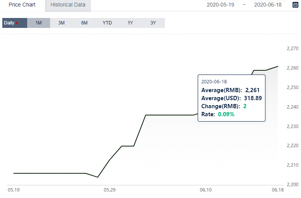Click the chart line's 06.18 endpoint
Screen dimensions: 301x198
(278, 67)
